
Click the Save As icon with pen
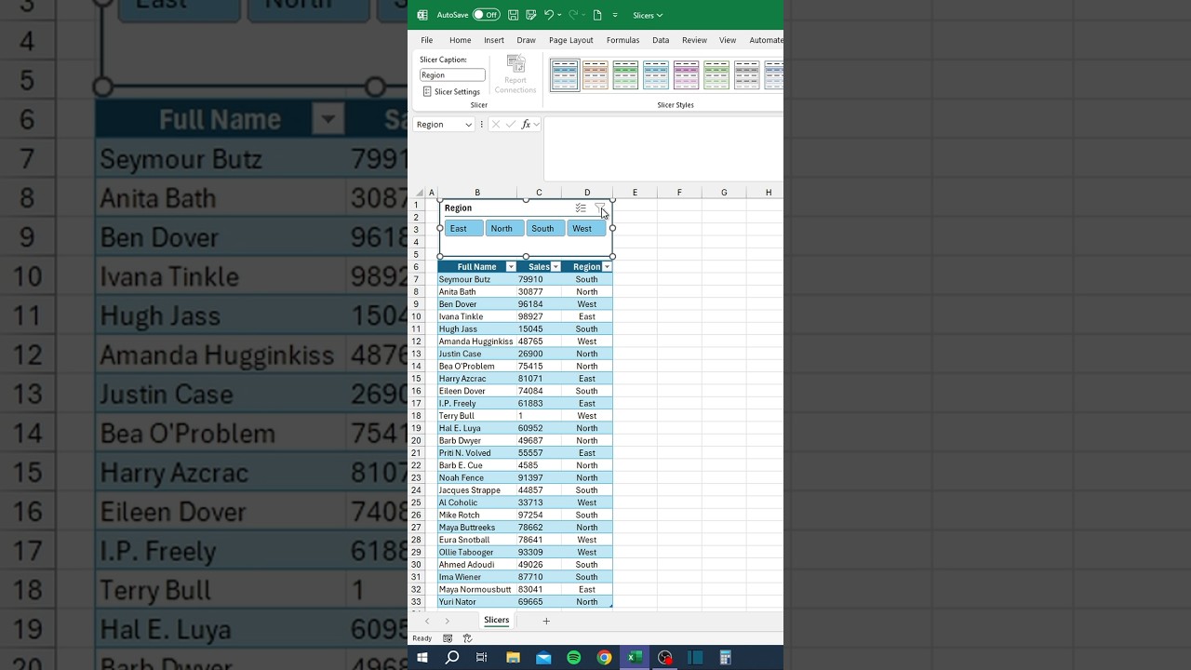530,15
